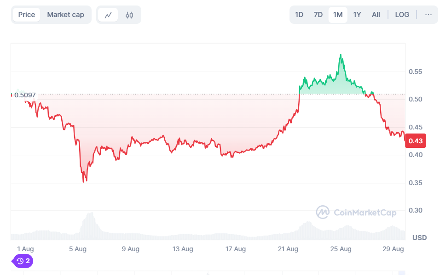Select the 1D time range
This screenshot has width=440, height=275.
point(299,15)
